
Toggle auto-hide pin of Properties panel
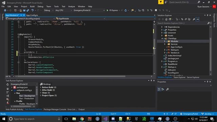tap(208, 82)
